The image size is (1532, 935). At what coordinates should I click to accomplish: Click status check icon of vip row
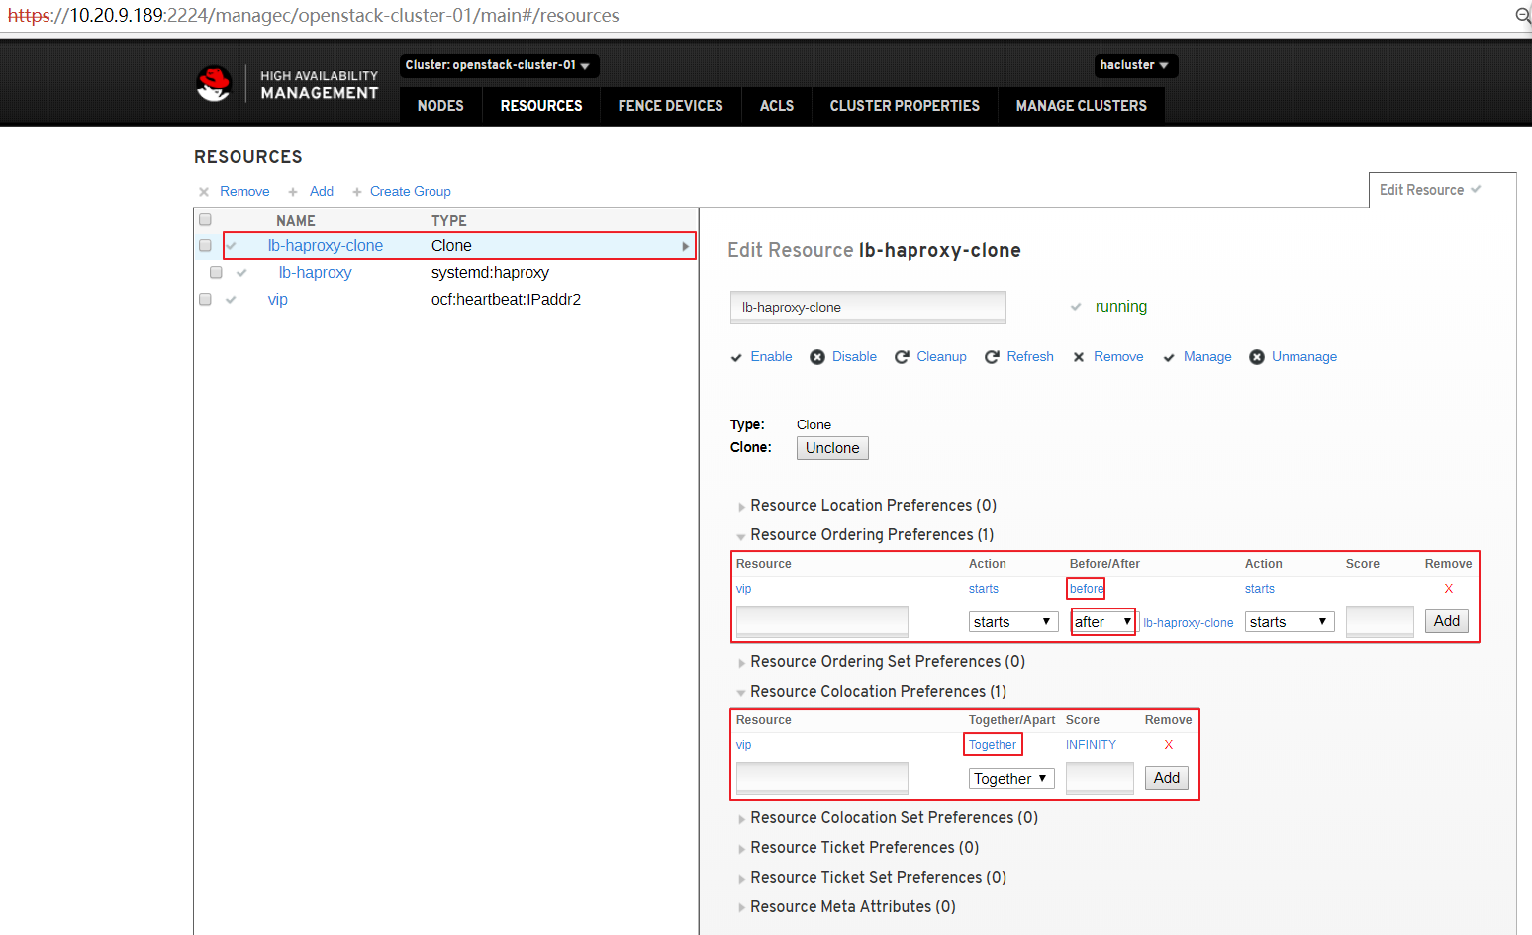coord(231,300)
